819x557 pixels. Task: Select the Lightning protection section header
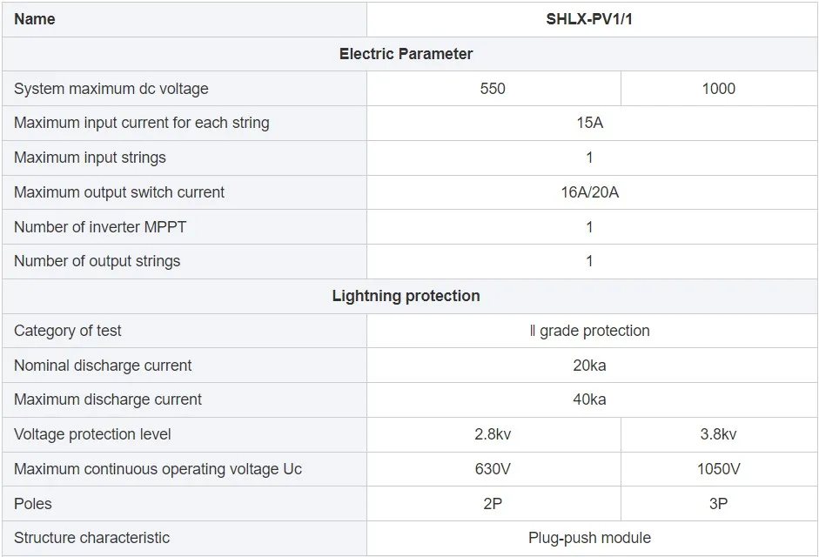(406, 296)
